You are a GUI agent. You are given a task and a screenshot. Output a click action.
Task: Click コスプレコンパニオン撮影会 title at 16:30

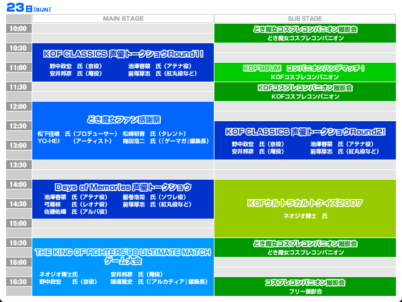(x=305, y=283)
